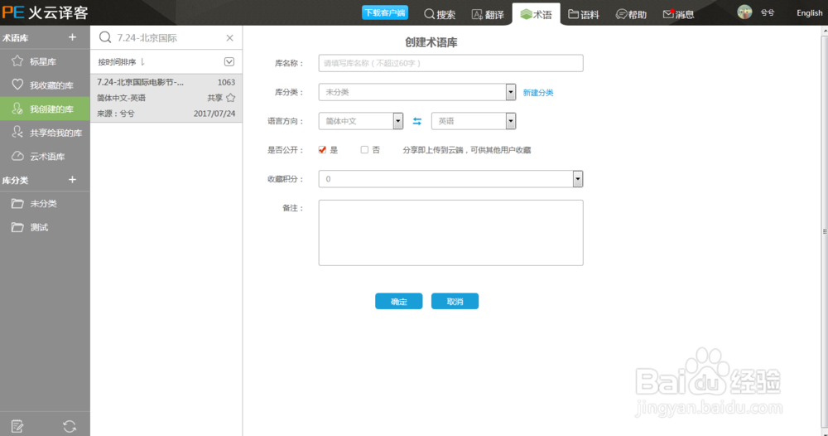Open the 帮助 menu
The image size is (828, 436).
pyautogui.click(x=631, y=14)
